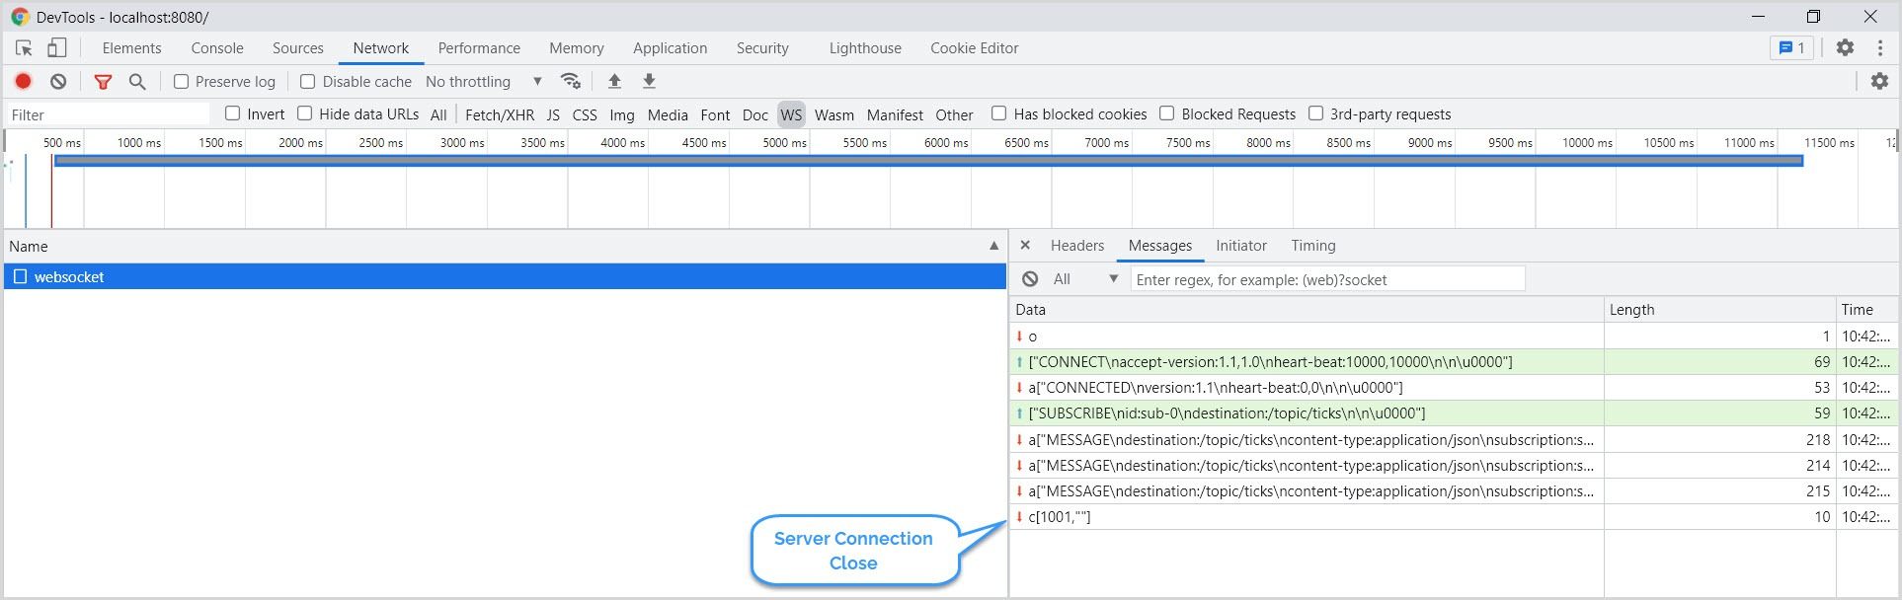Clear the network log
Image resolution: width=1902 pixels, height=600 pixels.
(x=58, y=82)
